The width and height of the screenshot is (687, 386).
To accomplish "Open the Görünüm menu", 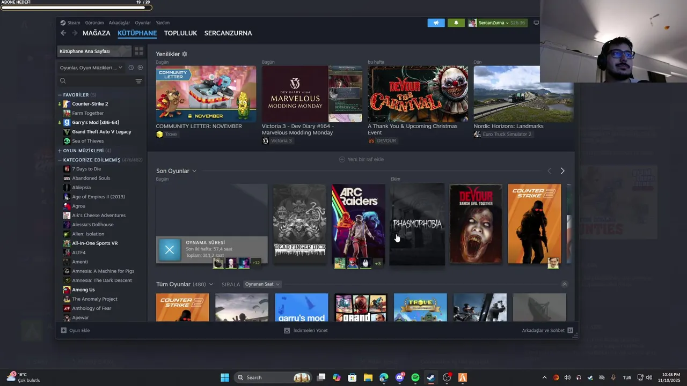I will [x=94, y=23].
